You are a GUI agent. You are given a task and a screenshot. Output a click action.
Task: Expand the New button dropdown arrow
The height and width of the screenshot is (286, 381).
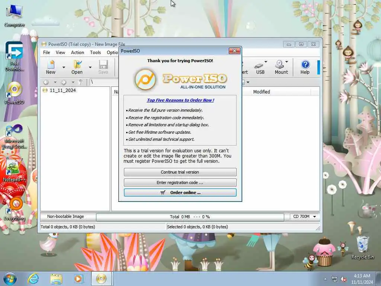coord(64,67)
